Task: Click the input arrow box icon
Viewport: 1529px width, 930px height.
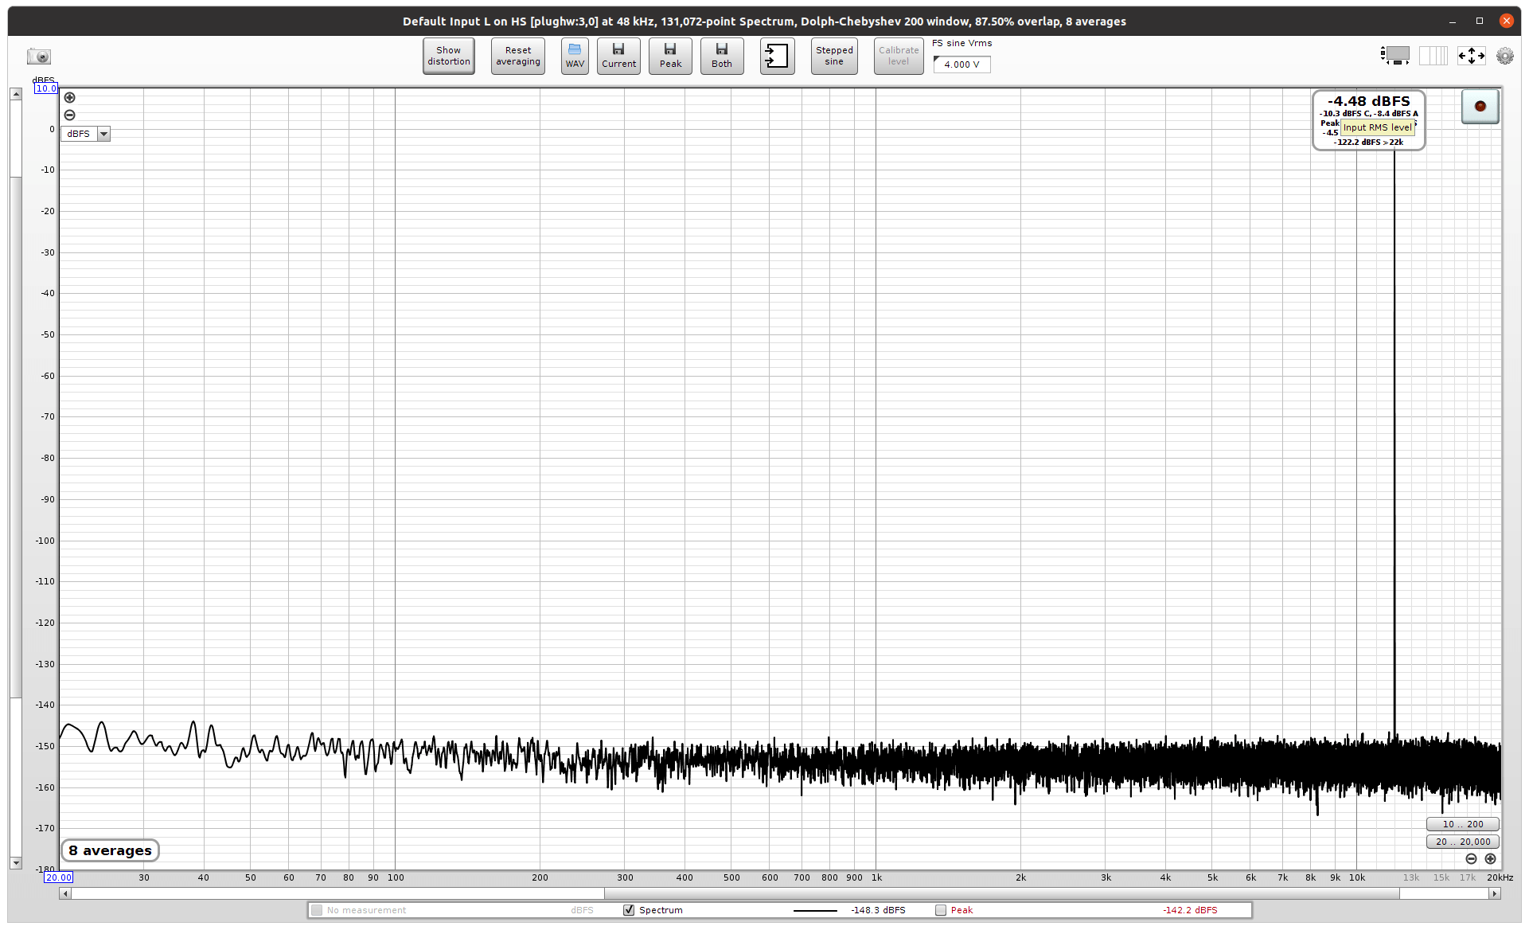Action: pyautogui.click(x=777, y=56)
